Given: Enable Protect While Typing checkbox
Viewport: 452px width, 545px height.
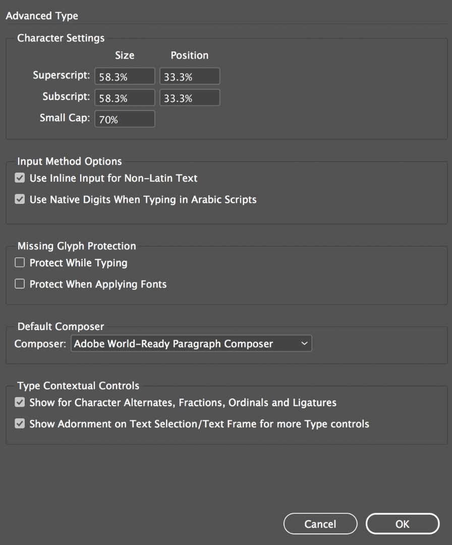Looking at the screenshot, I should pyautogui.click(x=20, y=262).
